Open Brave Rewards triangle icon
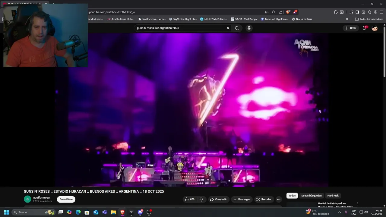Viewport: 386px width, 217px height. [x=295, y=12]
